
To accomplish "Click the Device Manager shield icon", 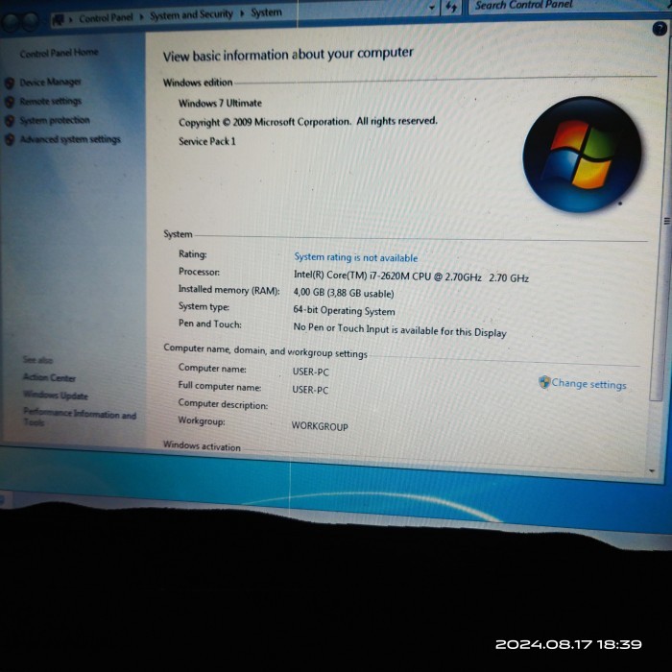I will [10, 83].
